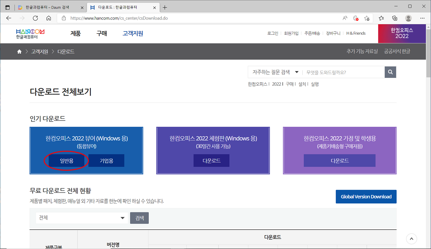431x249 pixels.
Task: View site information lock icon
Action: point(64,18)
